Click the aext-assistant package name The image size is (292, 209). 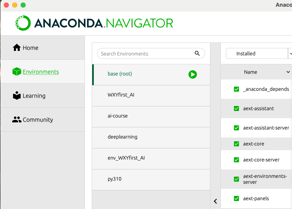coord(258,108)
